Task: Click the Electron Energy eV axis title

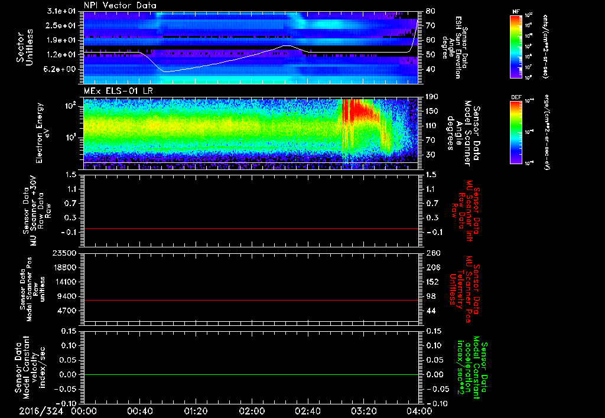Action: tap(43, 133)
